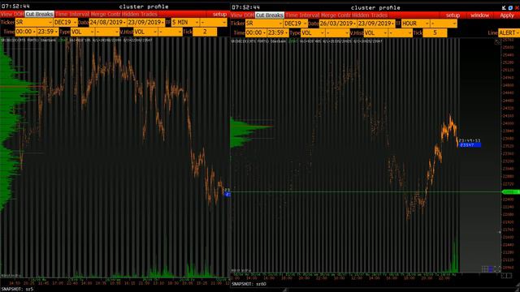Toggle Merge Contr in right window
The width and height of the screenshot is (520, 292).
336,15
